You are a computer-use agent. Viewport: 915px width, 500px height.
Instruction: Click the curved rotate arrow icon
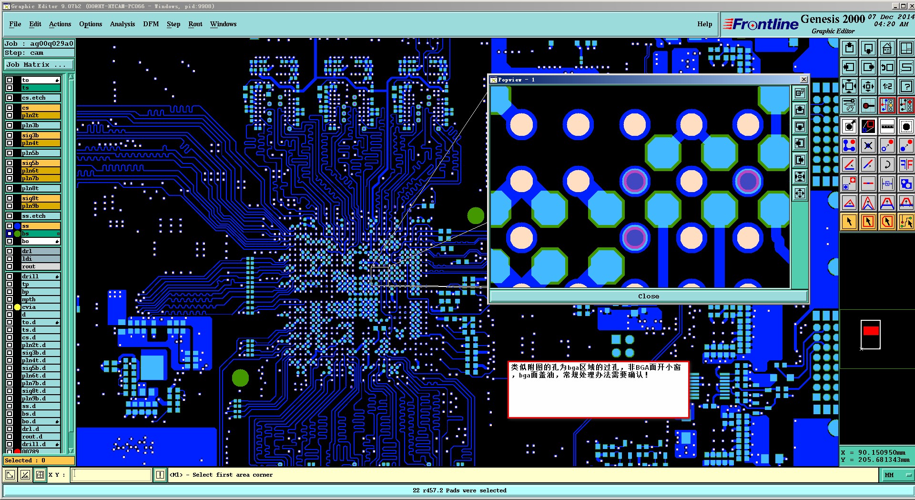(887, 164)
